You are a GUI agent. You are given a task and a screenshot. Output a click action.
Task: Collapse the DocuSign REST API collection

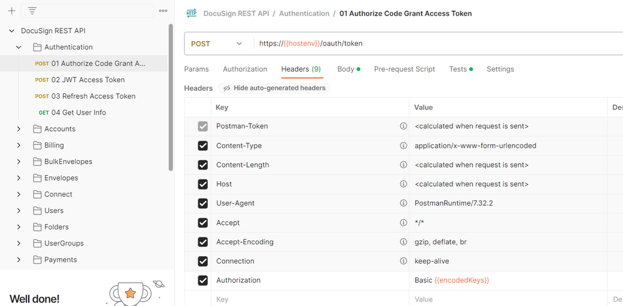(11, 31)
